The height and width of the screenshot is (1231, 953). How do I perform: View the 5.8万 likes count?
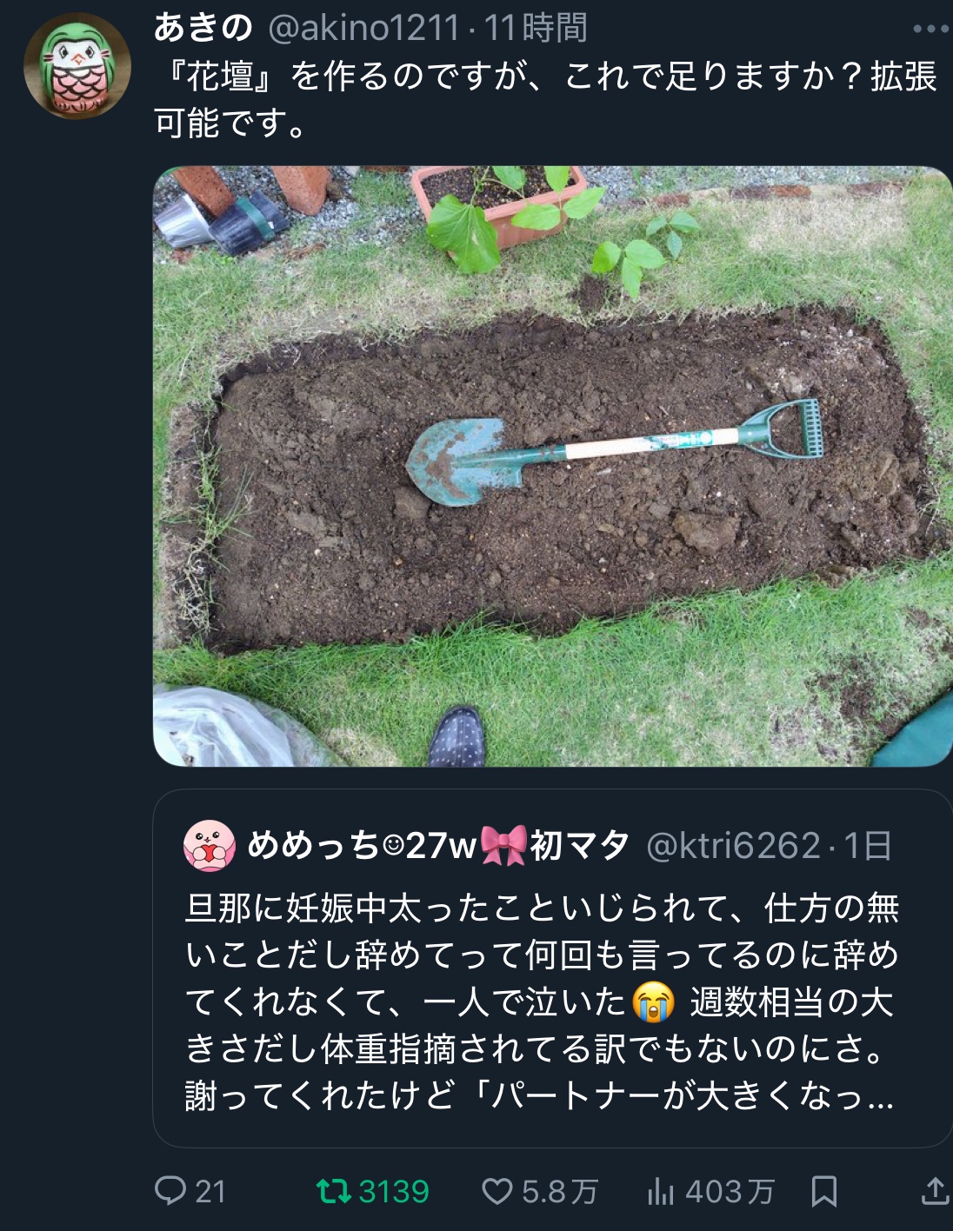point(559,1191)
